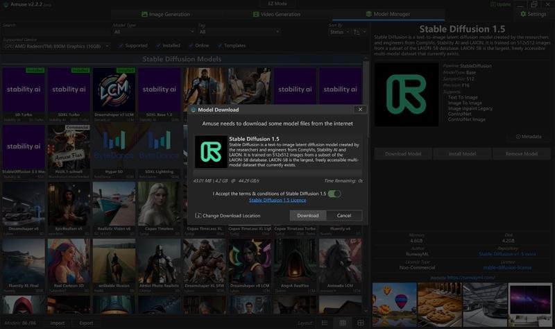This screenshot has width=555, height=329.
Task: Open the Supported Device dropdown
Action: coord(55,46)
